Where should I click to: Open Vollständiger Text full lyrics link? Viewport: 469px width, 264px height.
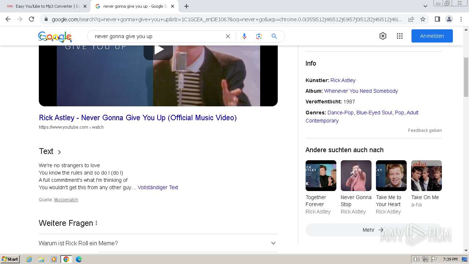pyautogui.click(x=158, y=187)
